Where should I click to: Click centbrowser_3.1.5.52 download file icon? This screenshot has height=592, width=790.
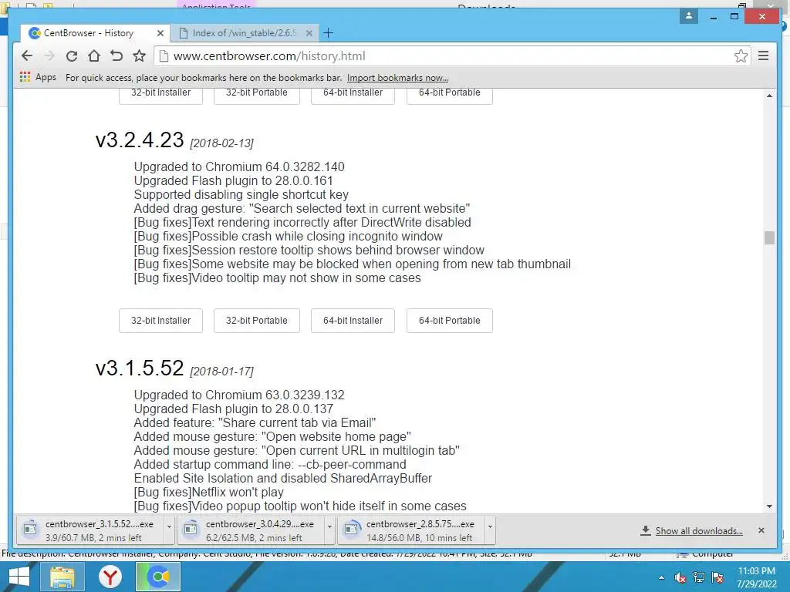30,529
